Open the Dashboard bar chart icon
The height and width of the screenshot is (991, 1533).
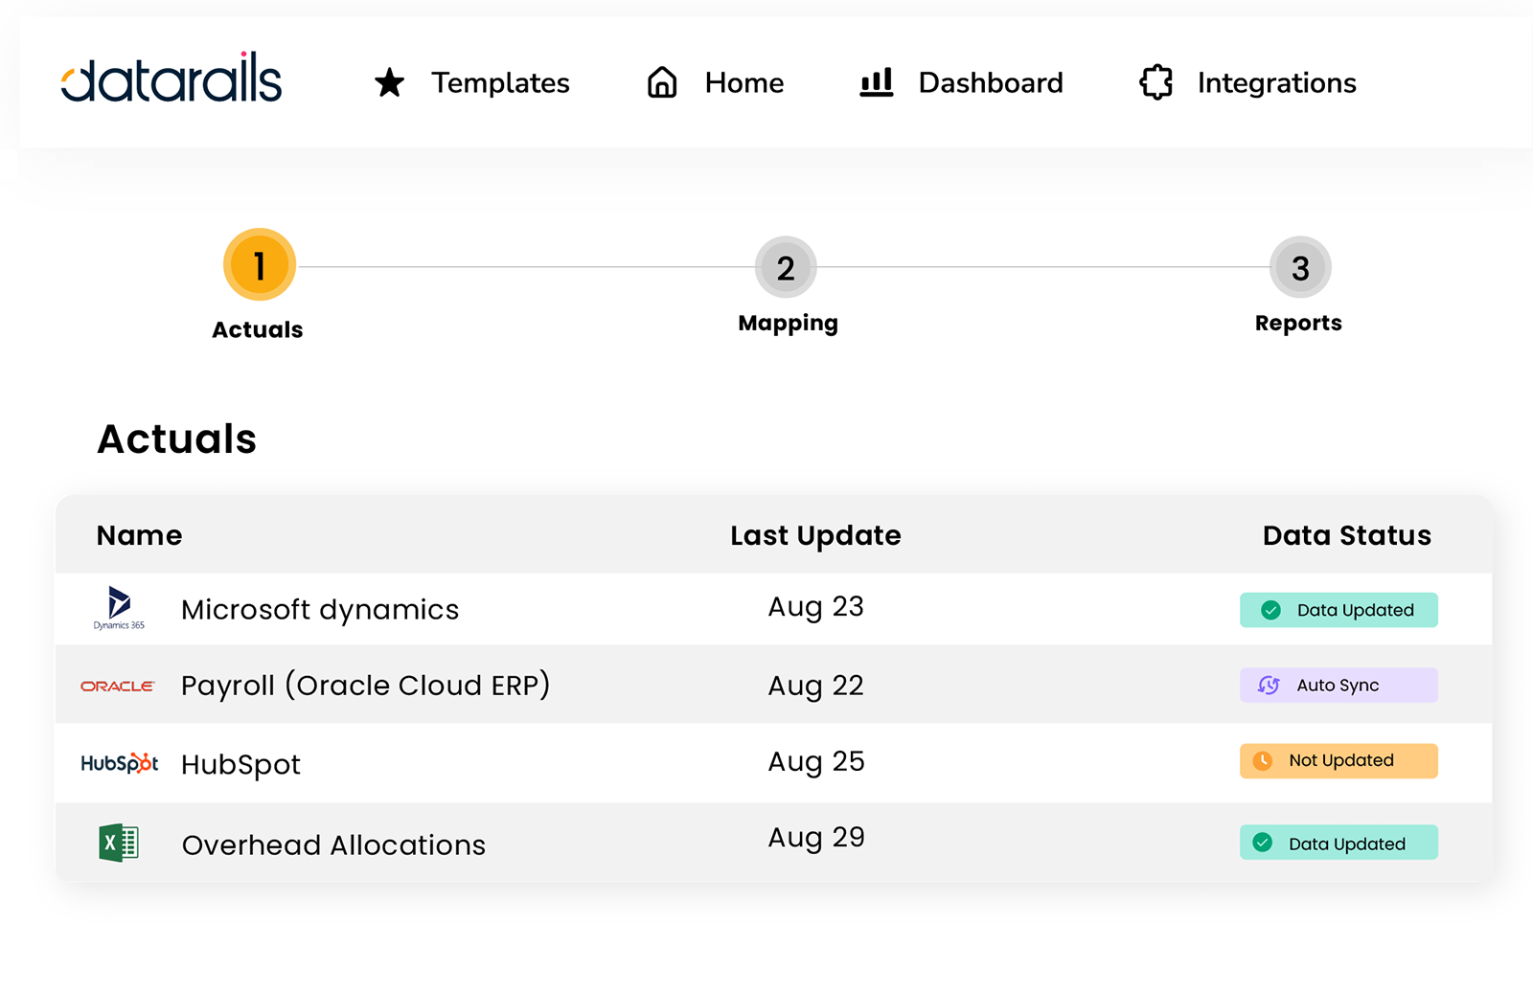pyautogui.click(x=877, y=82)
